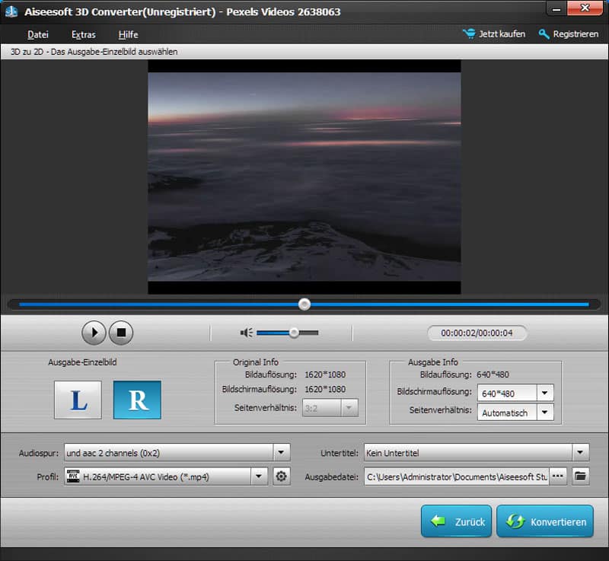The height and width of the screenshot is (561, 609).
Task: Click the Jetzt kaufen cart icon
Action: click(x=469, y=34)
